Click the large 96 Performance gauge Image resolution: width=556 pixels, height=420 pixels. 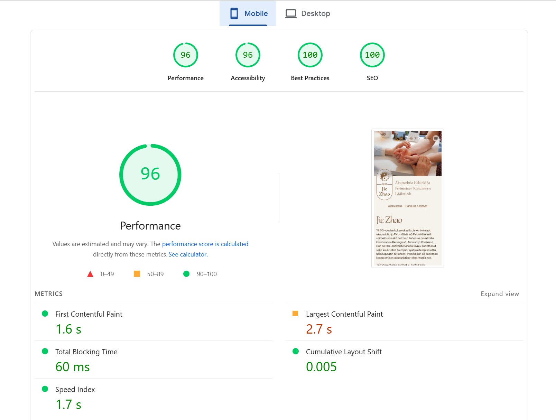[150, 175]
